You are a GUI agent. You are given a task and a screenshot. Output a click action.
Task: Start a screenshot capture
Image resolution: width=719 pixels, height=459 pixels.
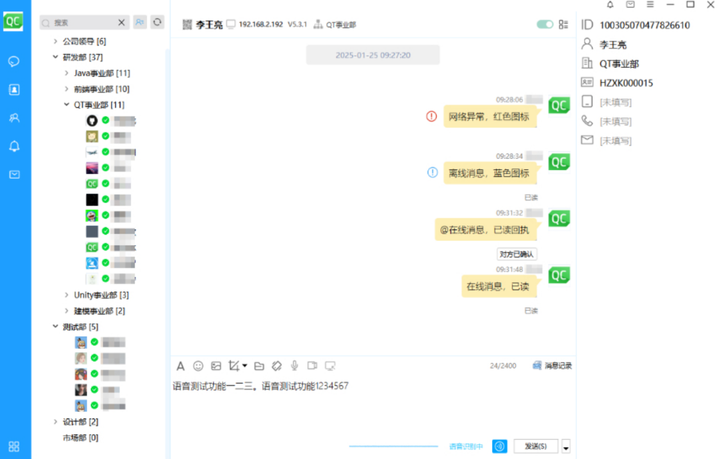click(x=234, y=366)
